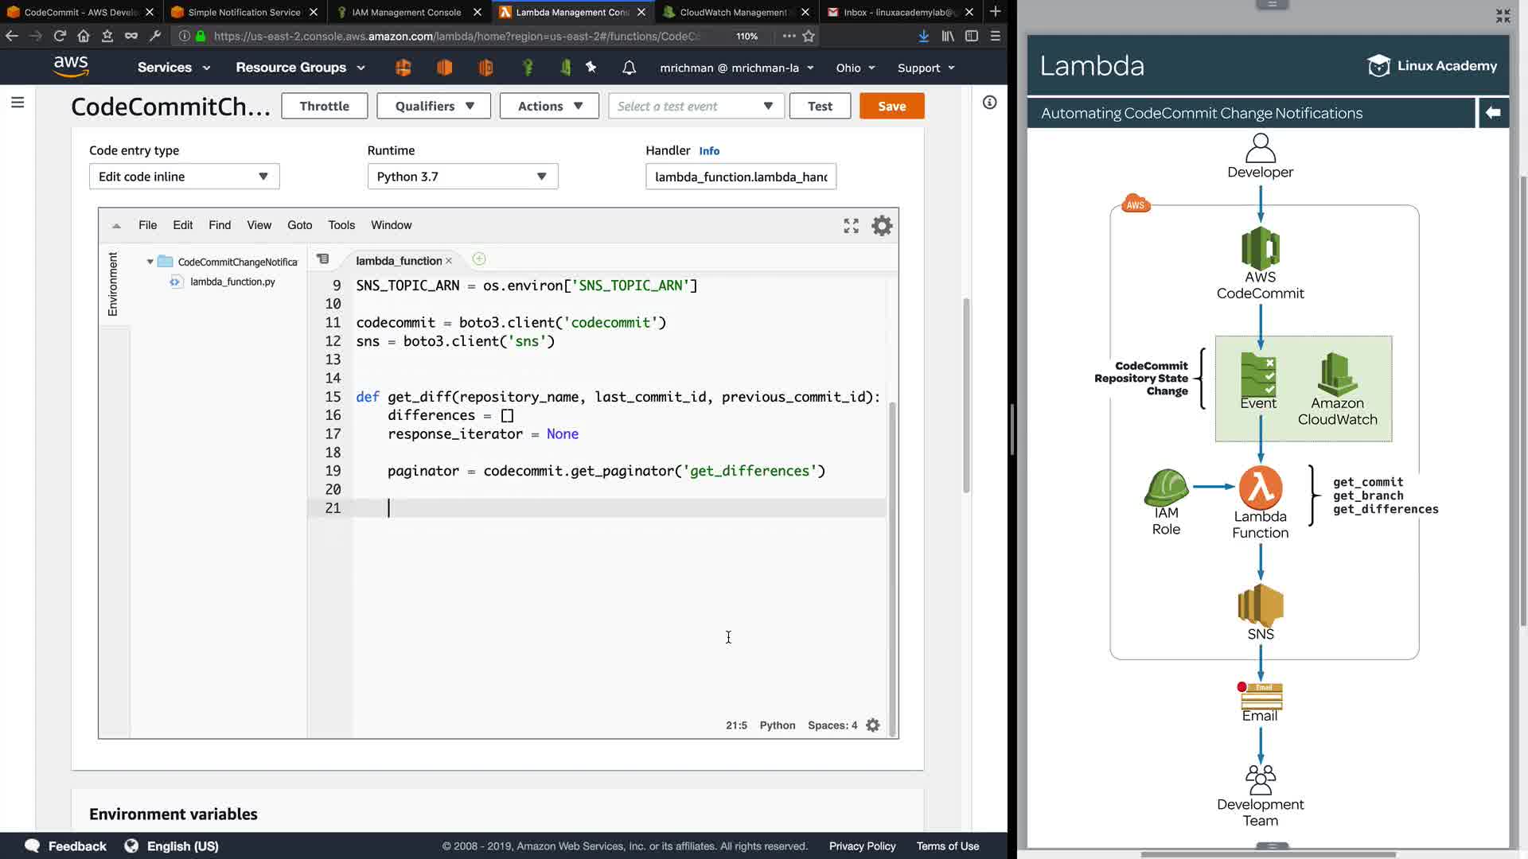Image resolution: width=1528 pixels, height=859 pixels.
Task: Collapse CodeCommitChangeNotification folder tree
Action: (150, 262)
